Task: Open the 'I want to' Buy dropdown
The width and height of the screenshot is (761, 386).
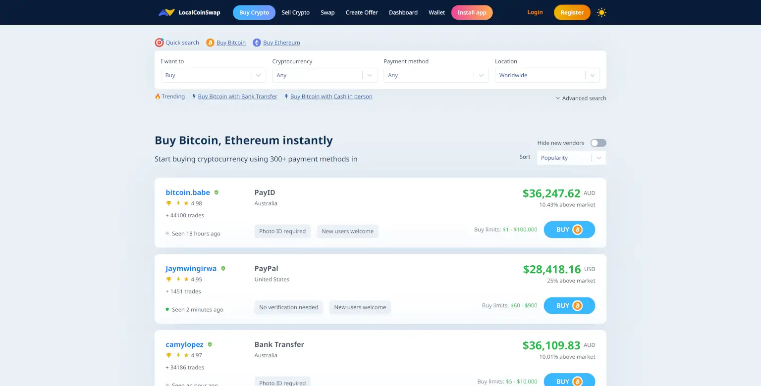Action: pyautogui.click(x=213, y=75)
